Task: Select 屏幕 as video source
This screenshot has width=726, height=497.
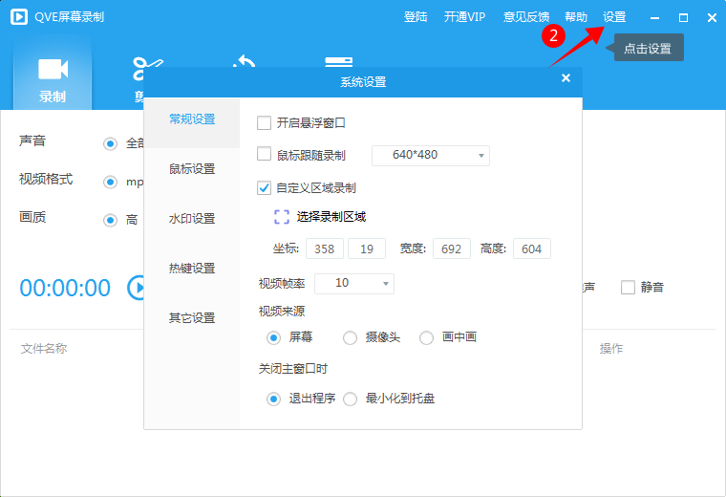Action: coord(273,337)
